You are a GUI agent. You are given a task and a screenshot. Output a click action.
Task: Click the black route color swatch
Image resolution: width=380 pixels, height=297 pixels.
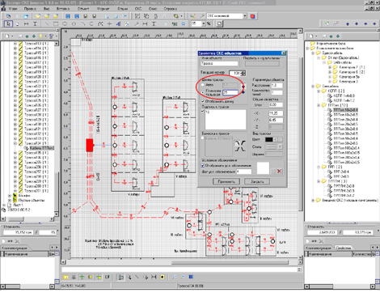269,139
